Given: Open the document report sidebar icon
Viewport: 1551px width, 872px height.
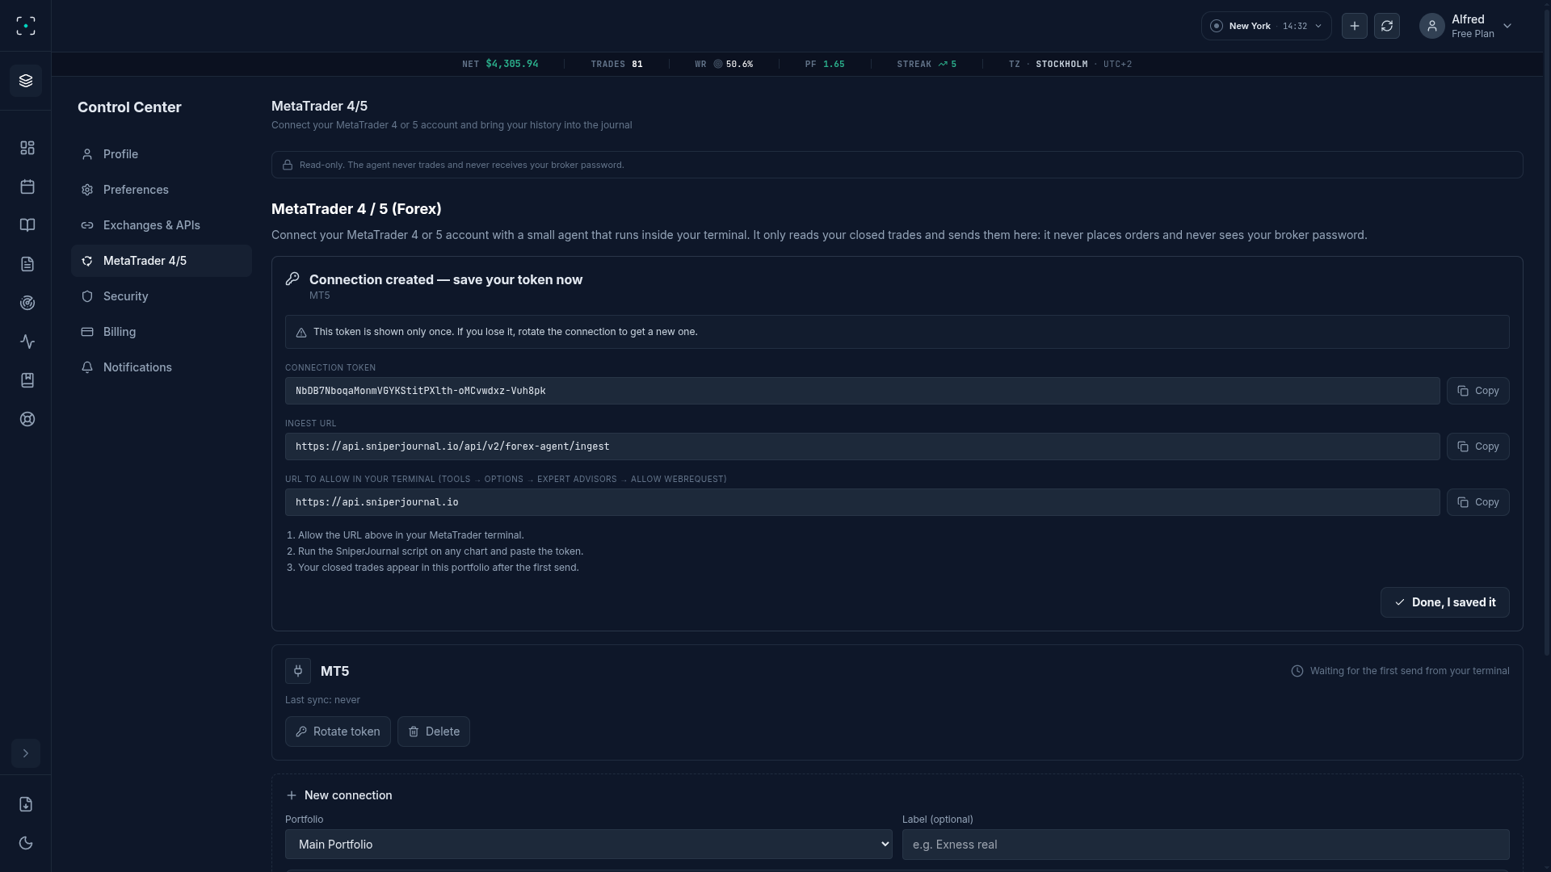Looking at the screenshot, I should pos(27,264).
